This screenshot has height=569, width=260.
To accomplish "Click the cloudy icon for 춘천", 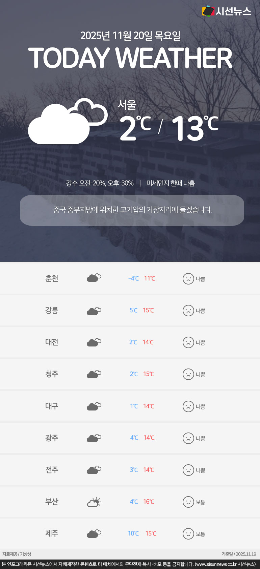I will pos(94,278).
